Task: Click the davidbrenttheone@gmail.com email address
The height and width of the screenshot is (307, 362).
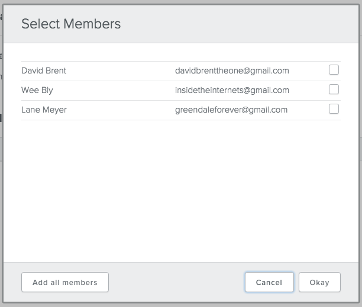Action: tap(232, 71)
